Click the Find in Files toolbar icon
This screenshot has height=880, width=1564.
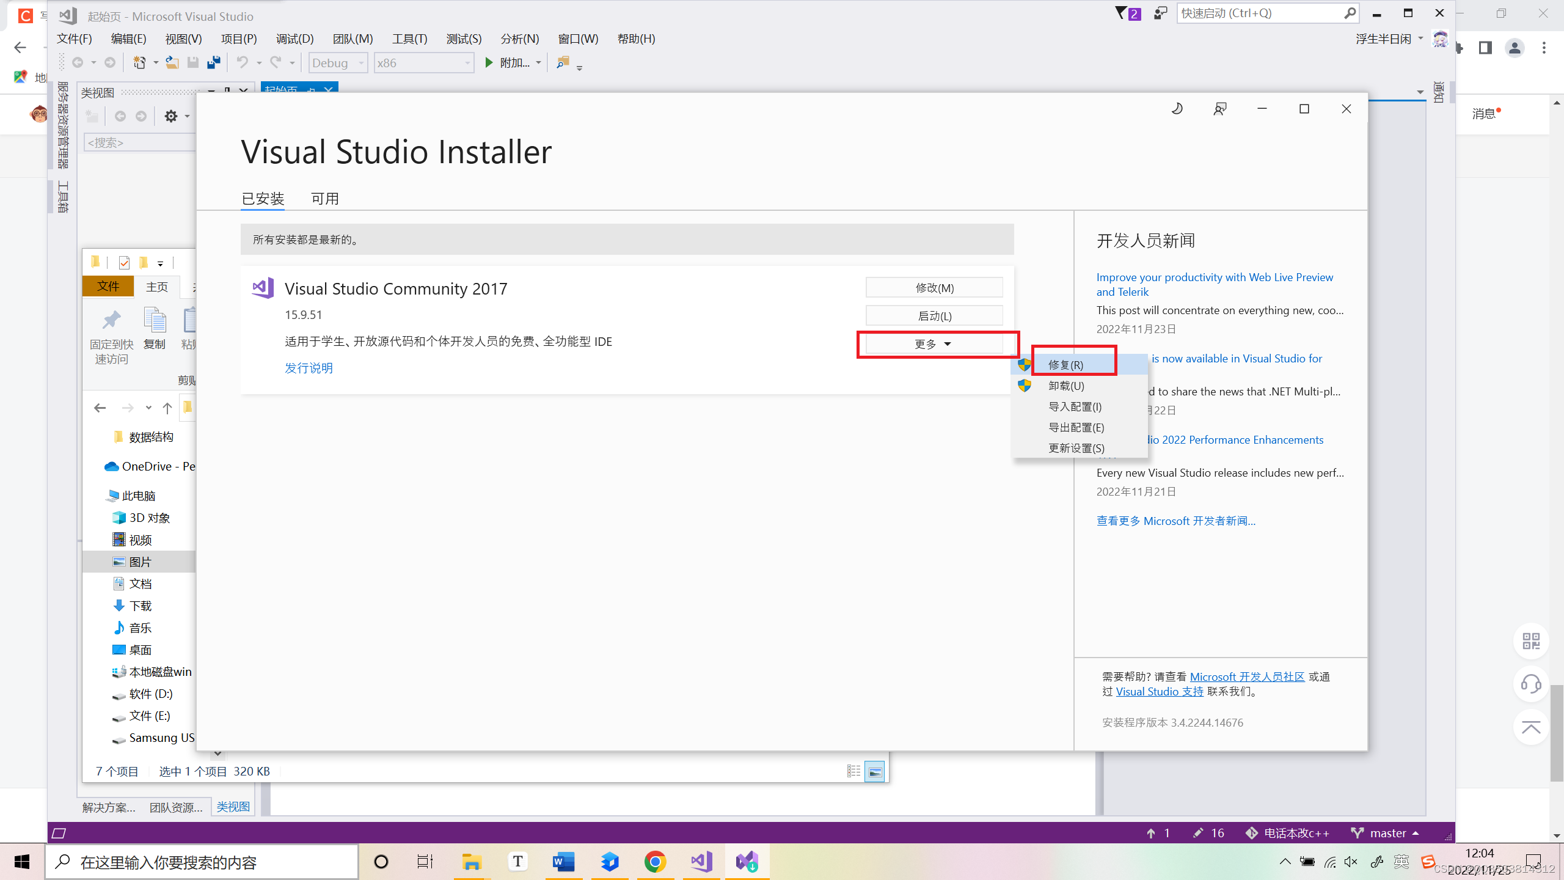(x=563, y=63)
